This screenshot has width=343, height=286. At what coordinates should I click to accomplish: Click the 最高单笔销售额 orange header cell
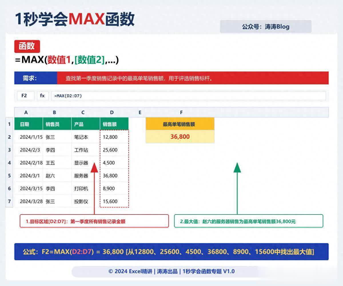click(180, 124)
